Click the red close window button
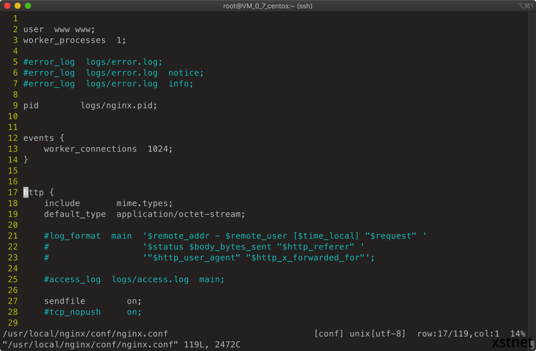The width and height of the screenshot is (536, 351). tap(7, 6)
